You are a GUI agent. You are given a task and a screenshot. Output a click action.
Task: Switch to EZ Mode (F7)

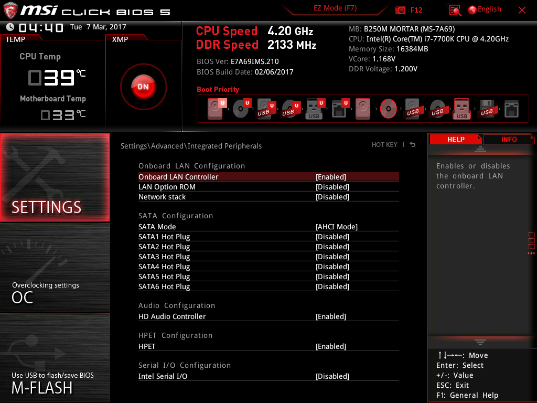[x=335, y=8]
